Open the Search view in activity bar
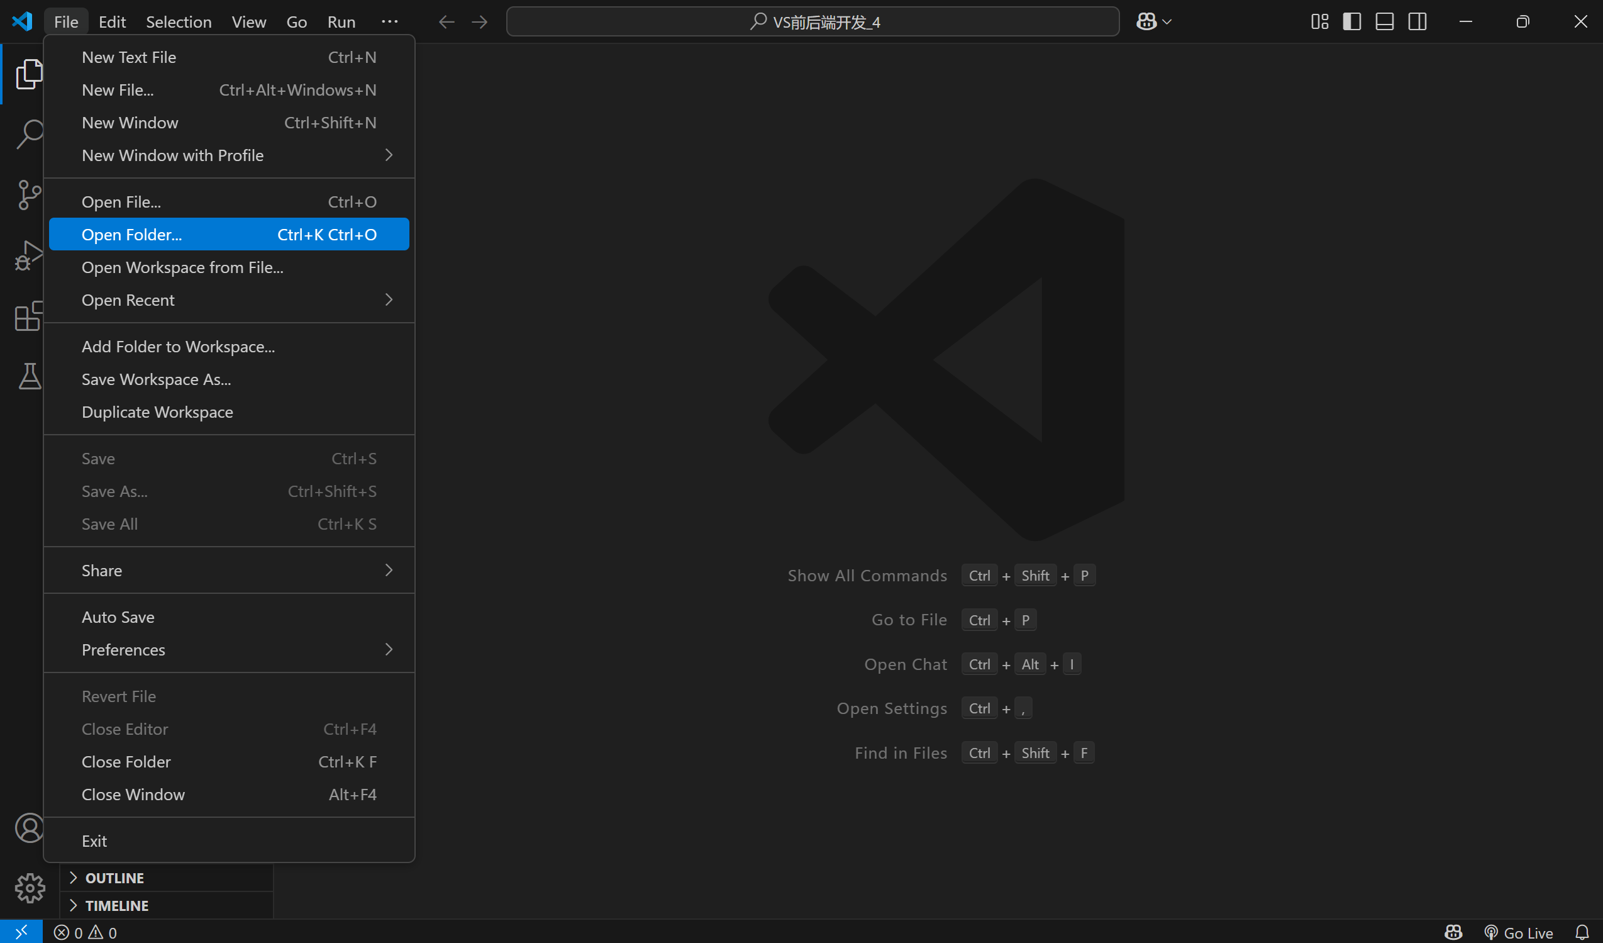Viewport: 1603px width, 943px height. click(29, 133)
